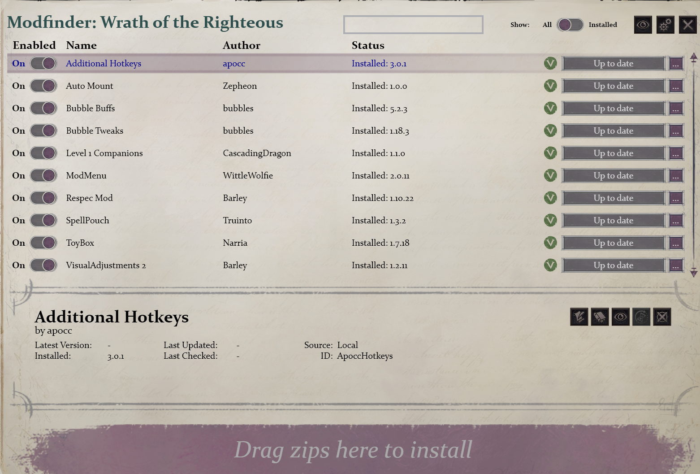Open the ellipsis menu for Auto Mount
Image resolution: width=700 pixels, height=474 pixels.
coord(676,86)
